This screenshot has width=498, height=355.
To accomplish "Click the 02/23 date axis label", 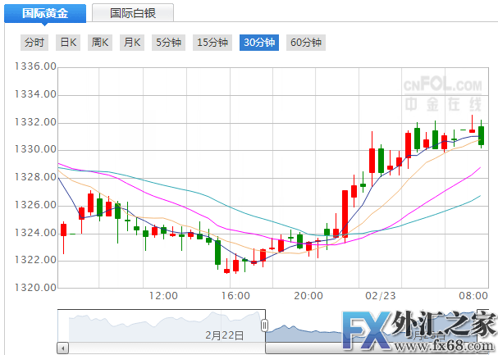I will 381,296.
